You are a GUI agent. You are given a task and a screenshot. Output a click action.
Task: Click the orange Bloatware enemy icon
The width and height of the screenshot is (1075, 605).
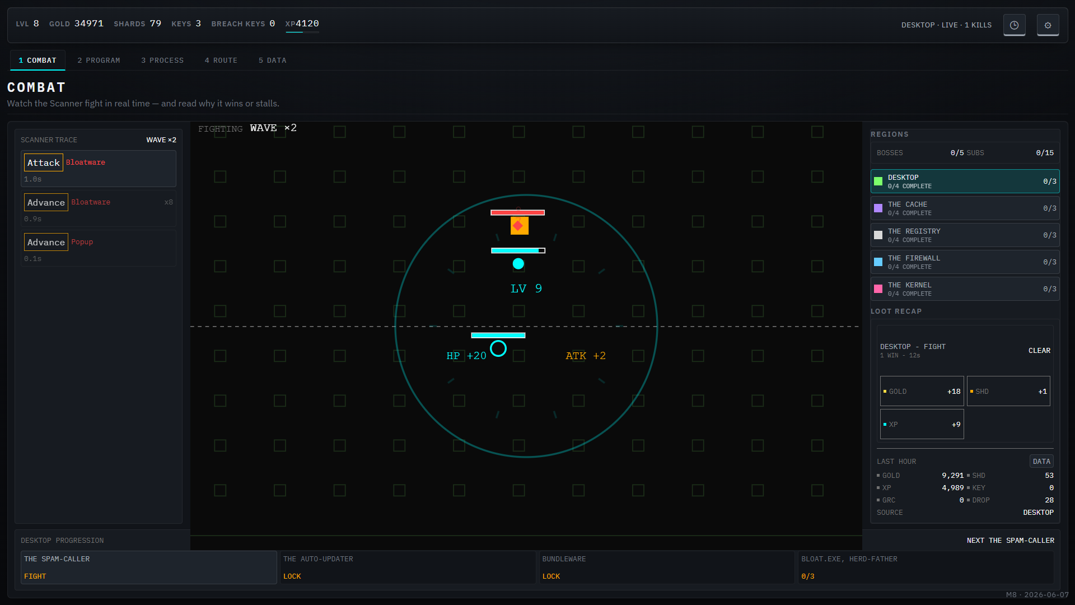[519, 226]
